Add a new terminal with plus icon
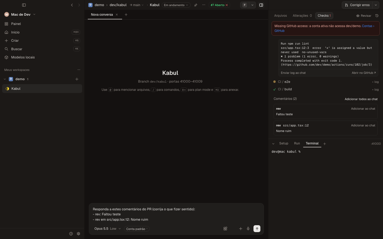383x239 pixels. [324, 144]
